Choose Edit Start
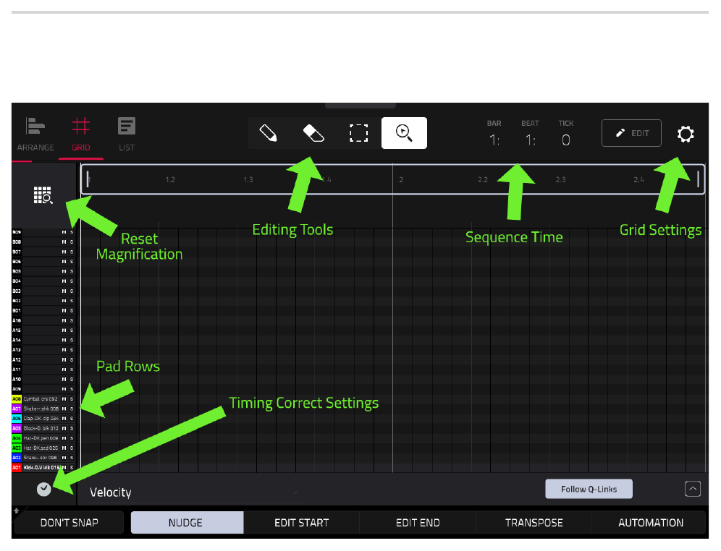721x551 pixels. [x=302, y=523]
